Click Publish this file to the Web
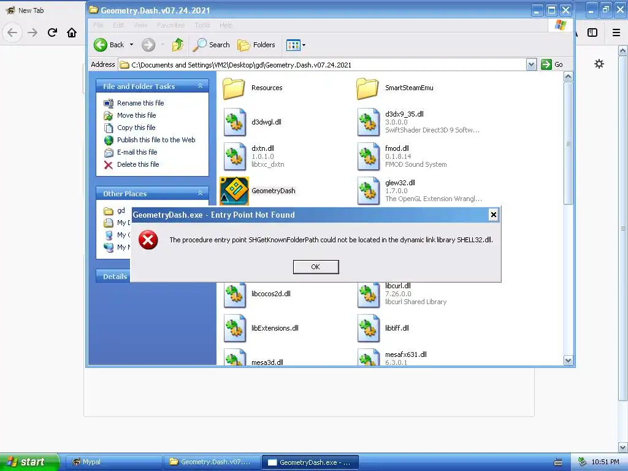The height and width of the screenshot is (471, 628). 156,140
